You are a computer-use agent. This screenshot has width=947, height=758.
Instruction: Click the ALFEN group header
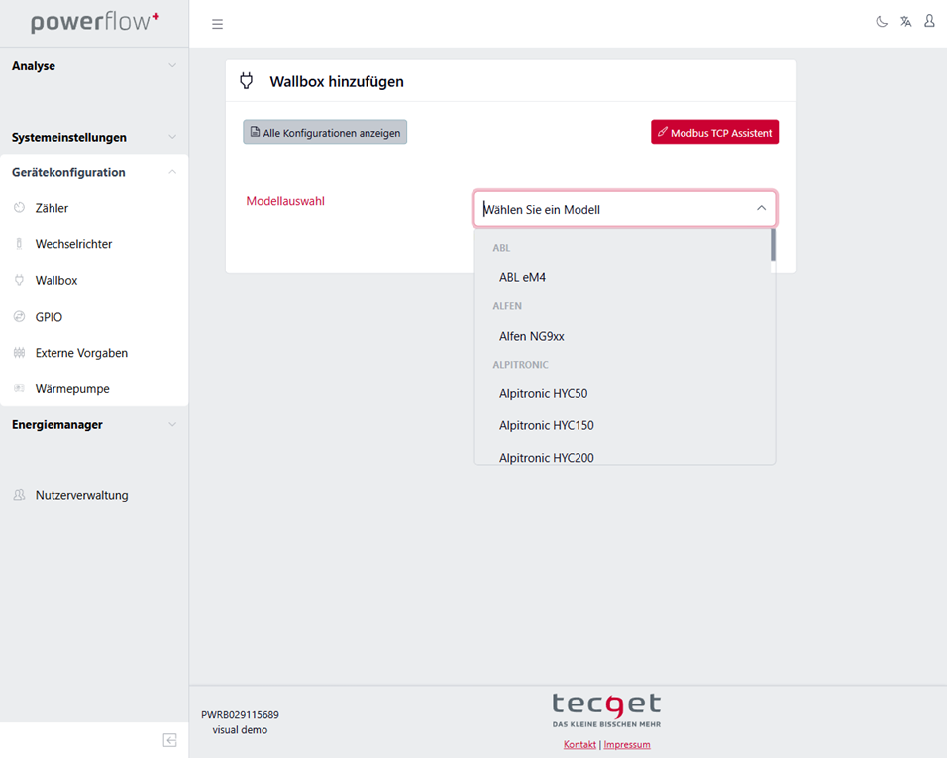coord(507,305)
